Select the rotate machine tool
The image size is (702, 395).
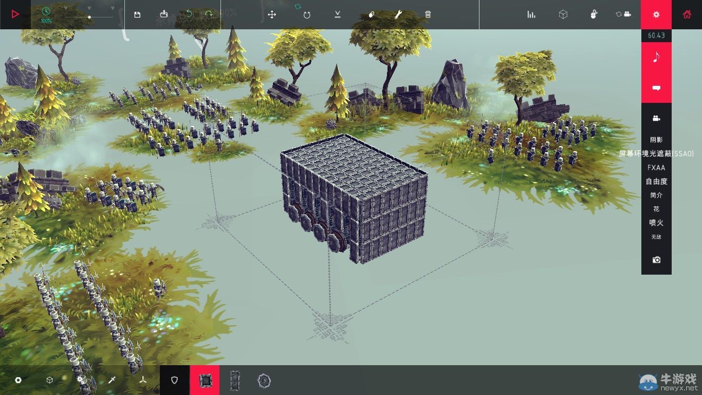click(307, 14)
